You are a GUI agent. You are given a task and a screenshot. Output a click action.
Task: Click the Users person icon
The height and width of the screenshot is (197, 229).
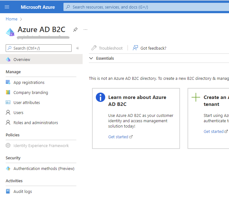pyautogui.click(x=8, y=112)
